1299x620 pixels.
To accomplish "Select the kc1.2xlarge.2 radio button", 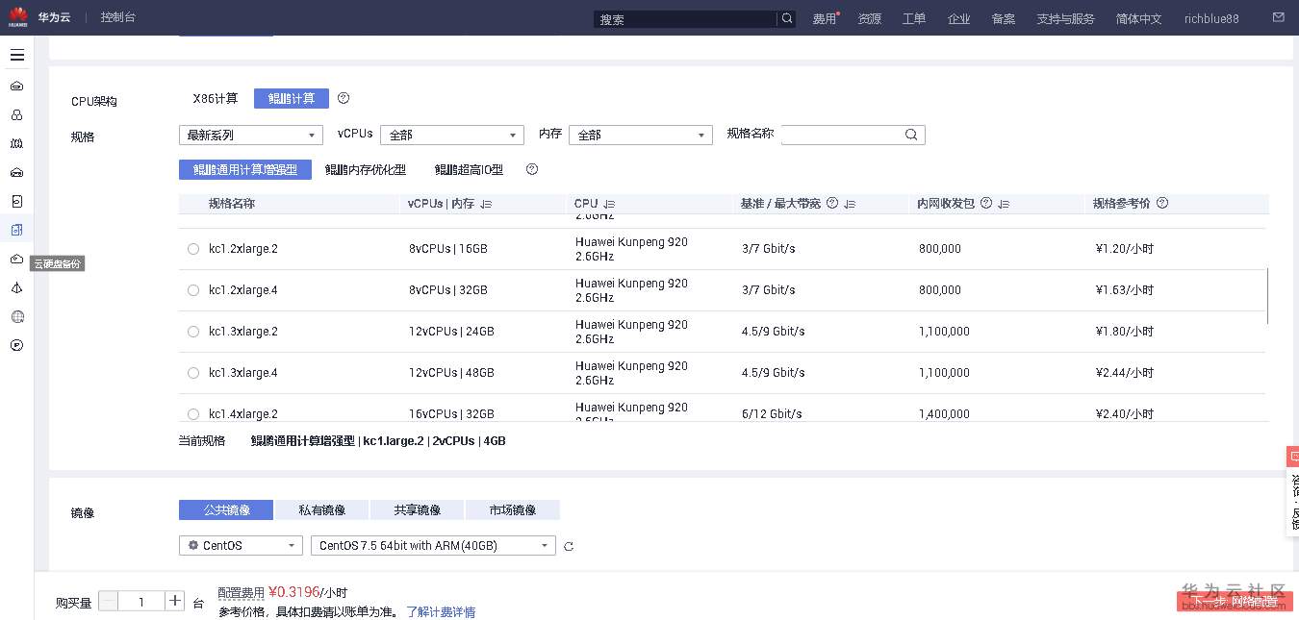I will pyautogui.click(x=193, y=249).
